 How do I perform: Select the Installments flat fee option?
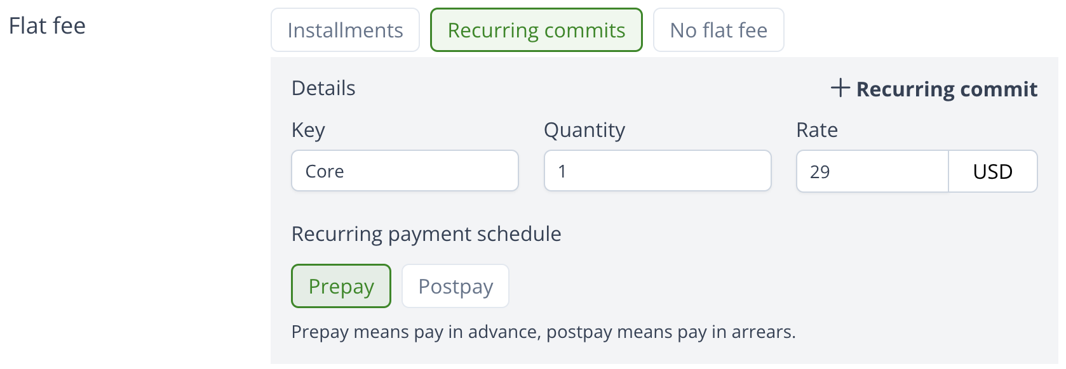[x=345, y=30]
